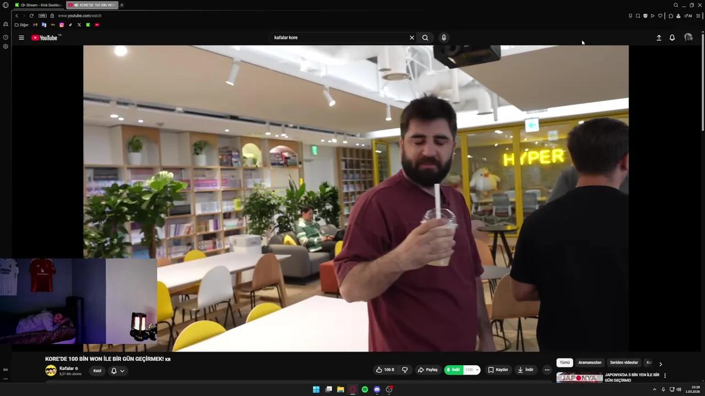The image size is (705, 396).
Task: Click the heart bookmark icon in address bar
Action: pos(660,16)
